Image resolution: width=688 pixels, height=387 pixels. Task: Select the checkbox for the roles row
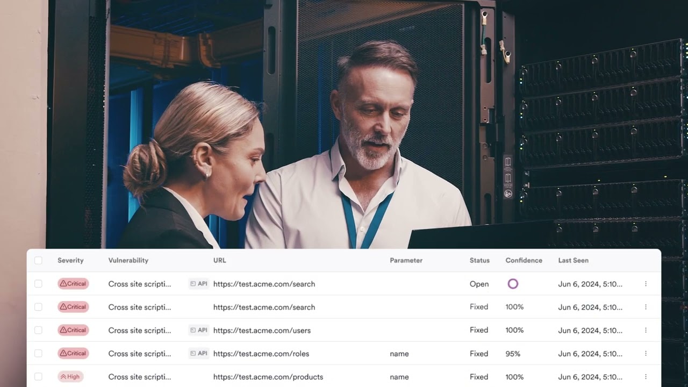38,354
